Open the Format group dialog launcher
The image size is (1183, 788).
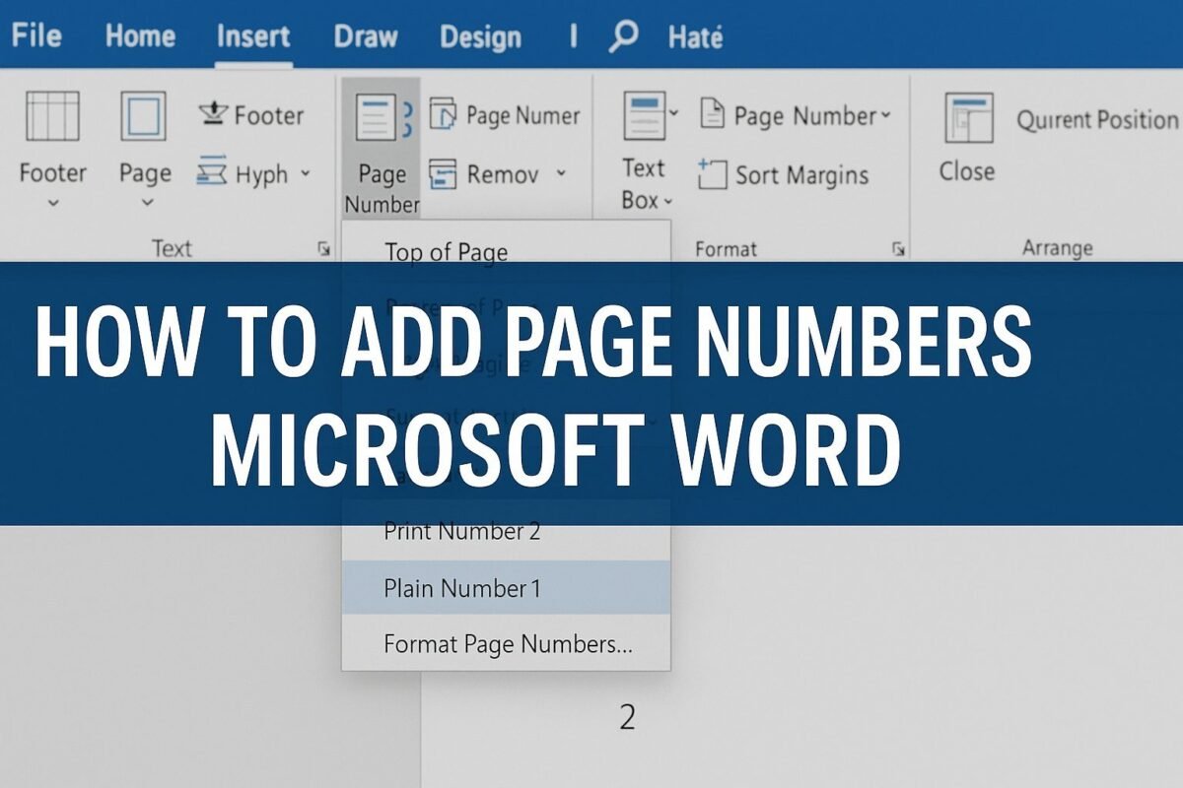coord(898,249)
